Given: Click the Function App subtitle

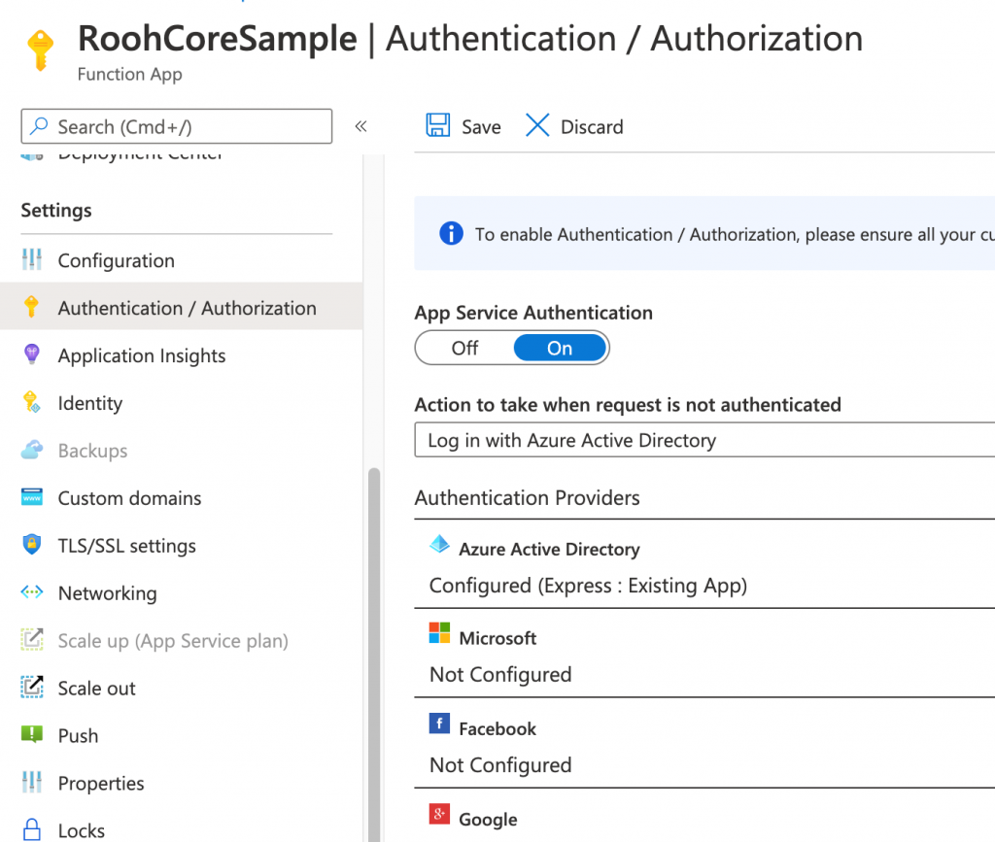Looking at the screenshot, I should click(x=130, y=74).
